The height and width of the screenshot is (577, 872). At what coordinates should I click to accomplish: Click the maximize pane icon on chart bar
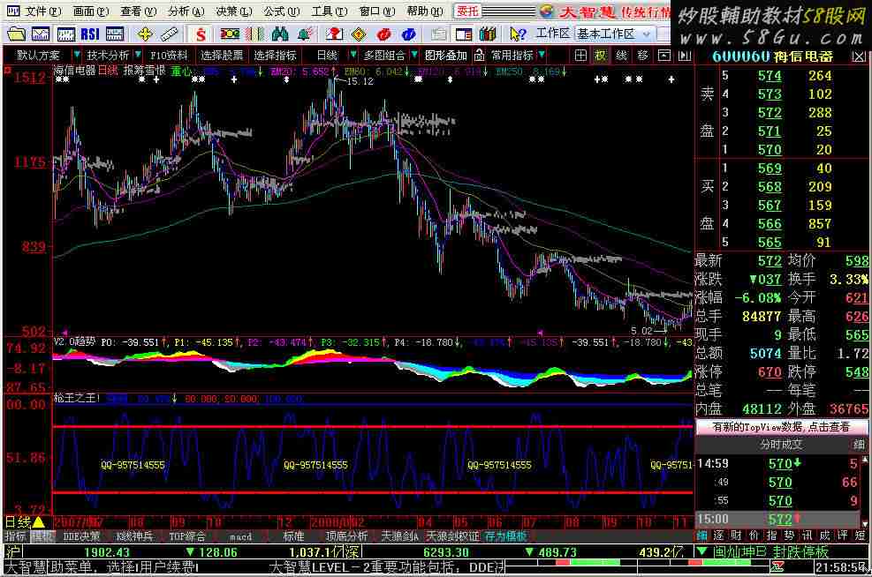tap(664, 56)
